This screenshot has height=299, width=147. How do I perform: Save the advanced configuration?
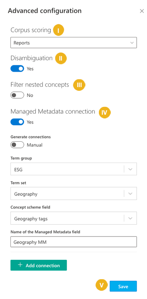[x=123, y=286]
